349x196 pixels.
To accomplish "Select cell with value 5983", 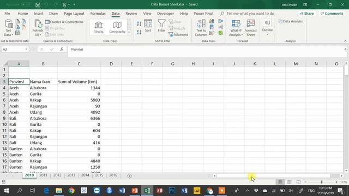I will tap(79, 100).
